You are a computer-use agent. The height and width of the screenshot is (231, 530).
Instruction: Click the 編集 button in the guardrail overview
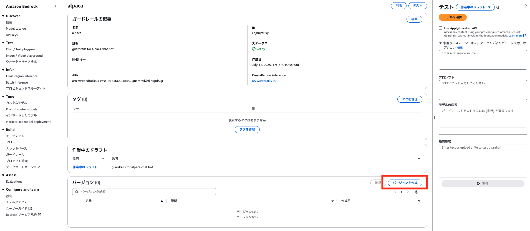[x=414, y=19]
